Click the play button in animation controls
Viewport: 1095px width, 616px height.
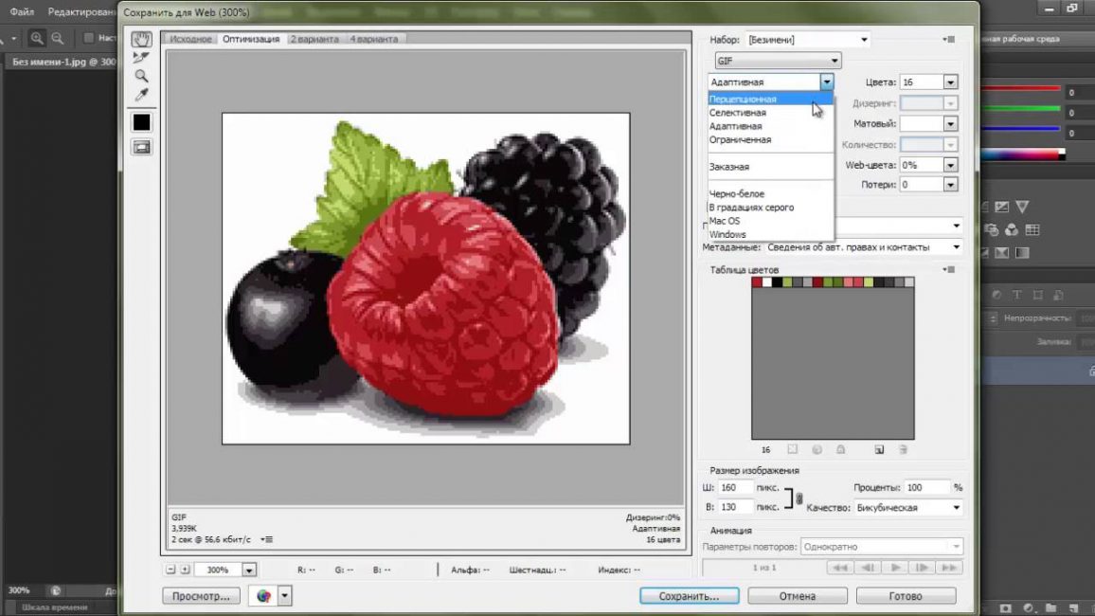894,567
